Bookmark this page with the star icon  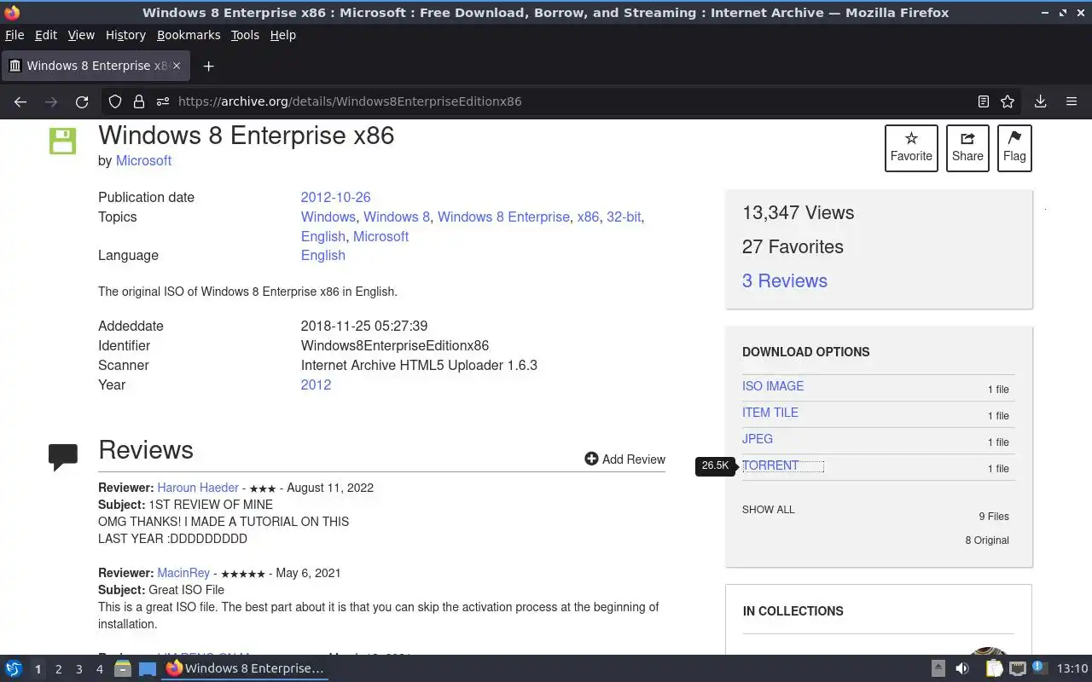click(x=1008, y=101)
